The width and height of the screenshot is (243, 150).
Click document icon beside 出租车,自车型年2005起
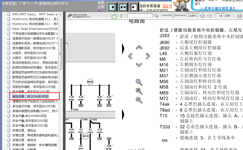click(9, 53)
